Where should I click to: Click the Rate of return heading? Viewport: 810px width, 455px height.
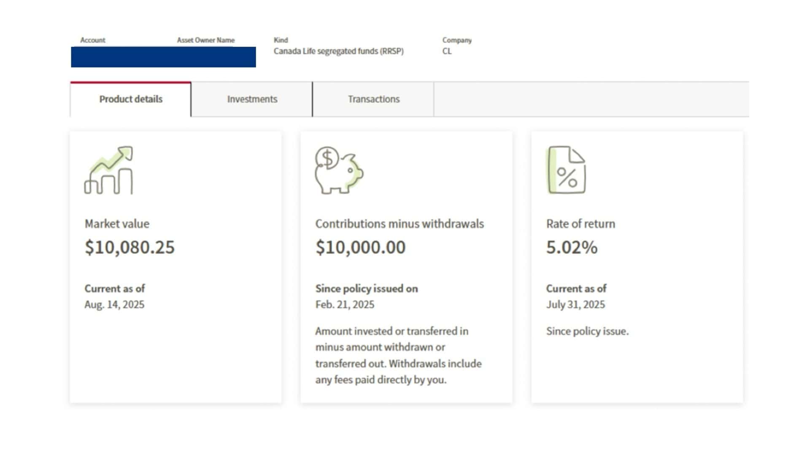pos(580,224)
